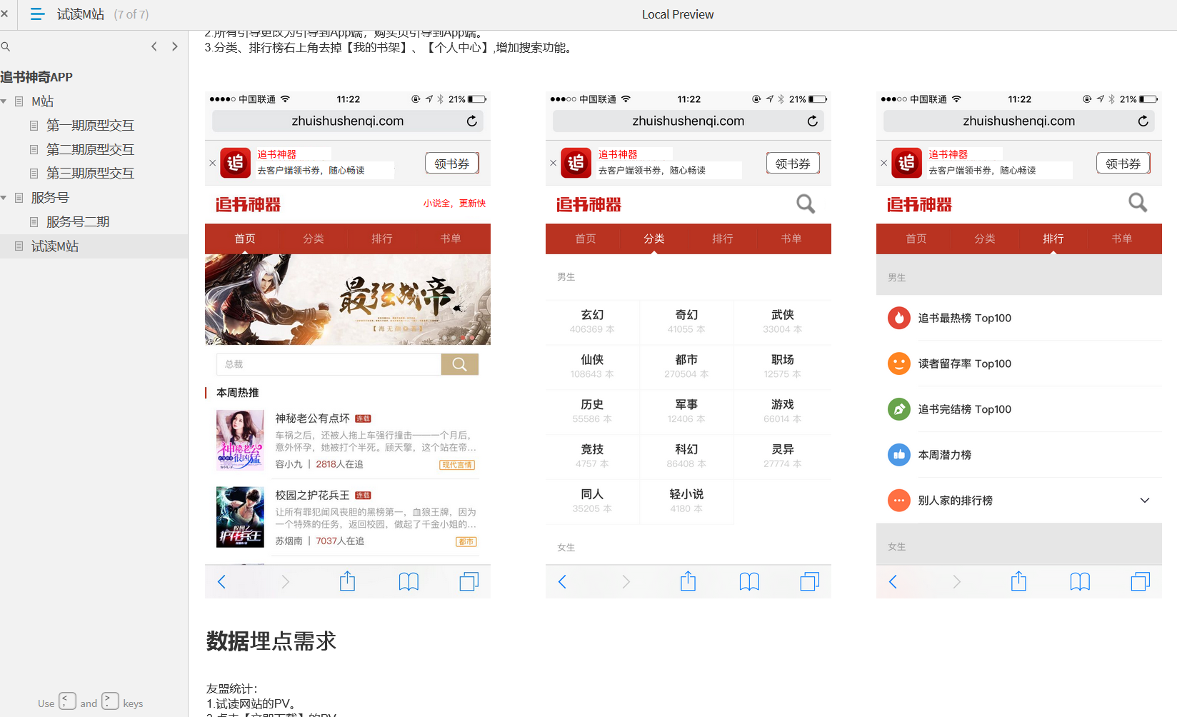1177x717 pixels.
Task: Open the 轻小说 category
Action: 686,501
